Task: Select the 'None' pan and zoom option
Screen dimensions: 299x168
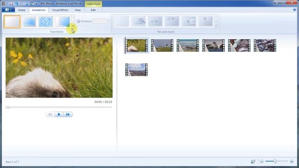Action: (x=121, y=21)
